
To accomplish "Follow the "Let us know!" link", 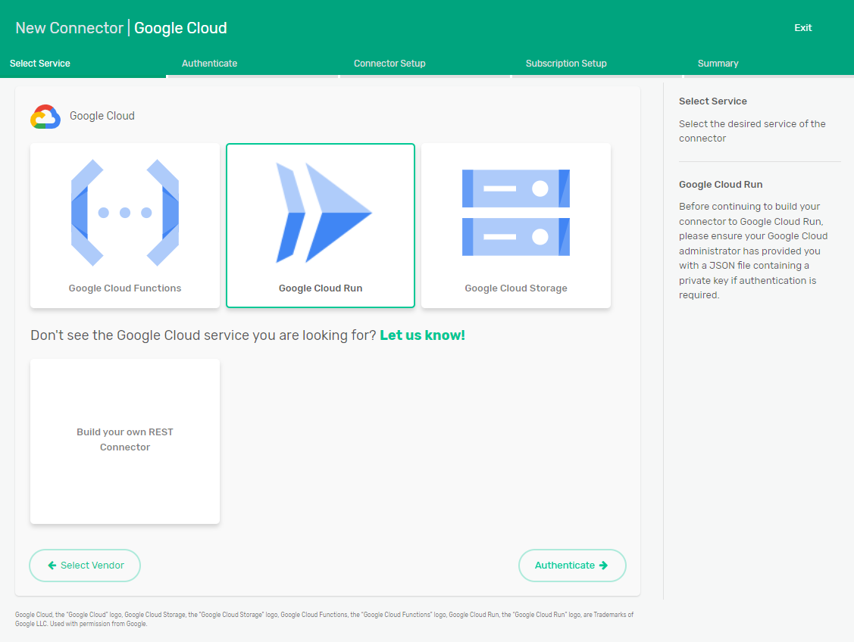I will 422,335.
